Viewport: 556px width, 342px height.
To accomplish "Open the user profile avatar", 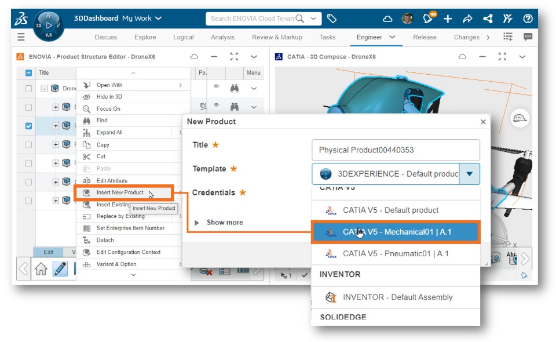I will pos(407,19).
